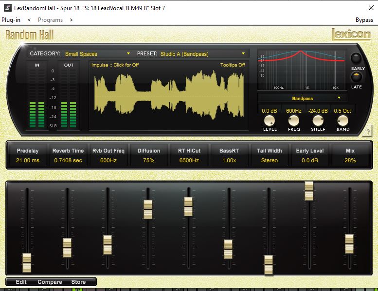
Task: Open the help question mark button
Action: (368, 132)
